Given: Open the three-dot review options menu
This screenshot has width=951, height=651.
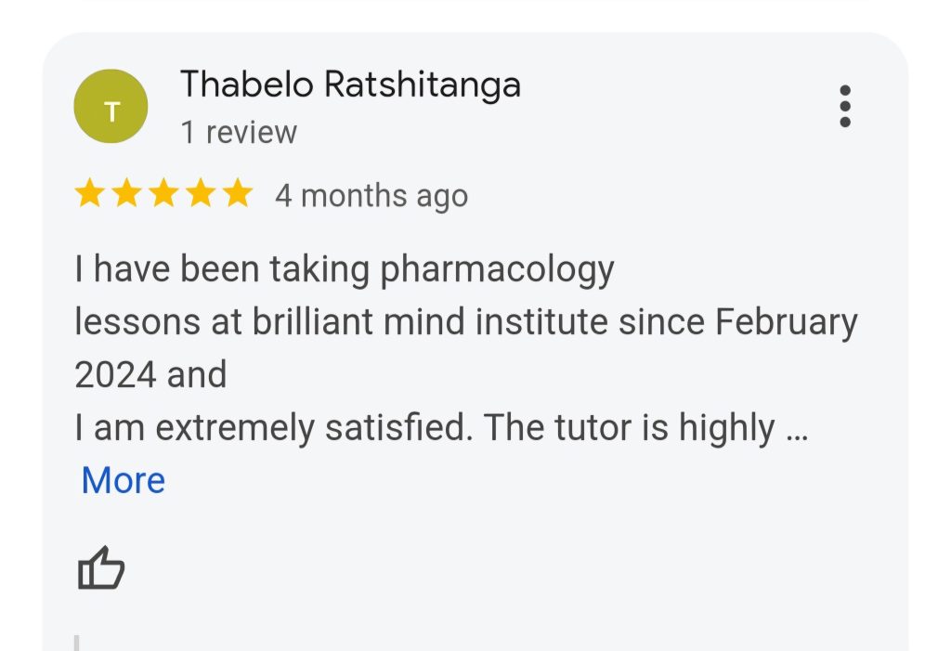Looking at the screenshot, I should pyautogui.click(x=844, y=107).
